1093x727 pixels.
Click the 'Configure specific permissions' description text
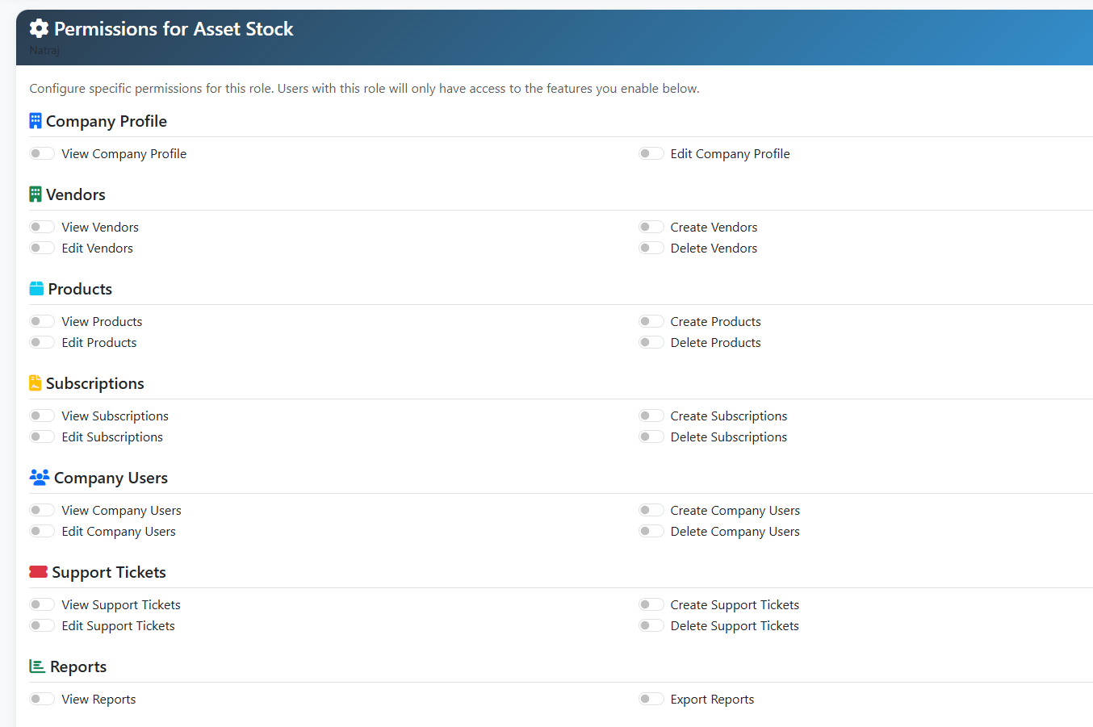[365, 89]
